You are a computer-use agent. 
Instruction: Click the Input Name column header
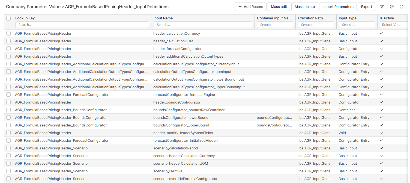(x=163, y=18)
